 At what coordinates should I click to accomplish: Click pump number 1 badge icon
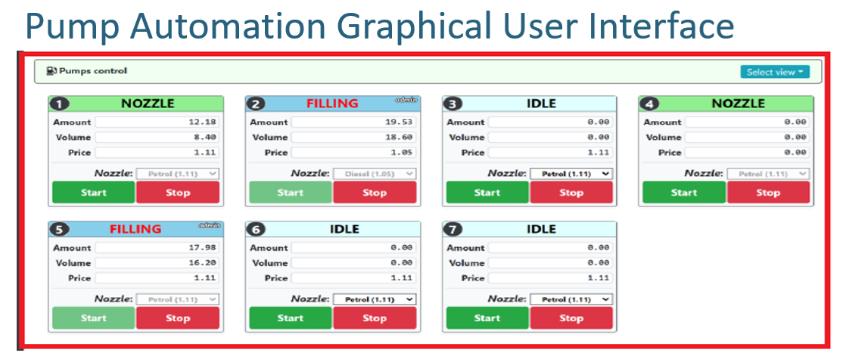click(x=56, y=104)
